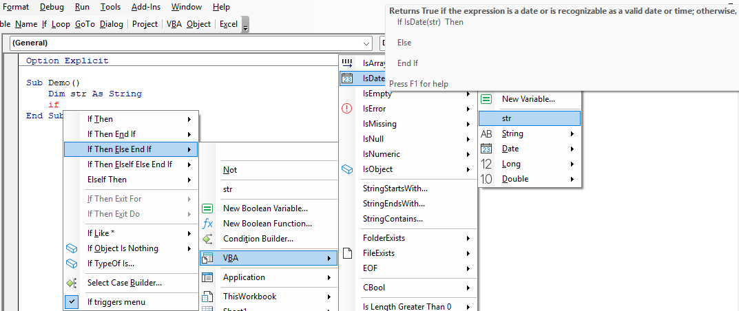Expand the CBool submenu arrow
Image resolution: width=739 pixels, height=311 pixels.
pos(468,288)
